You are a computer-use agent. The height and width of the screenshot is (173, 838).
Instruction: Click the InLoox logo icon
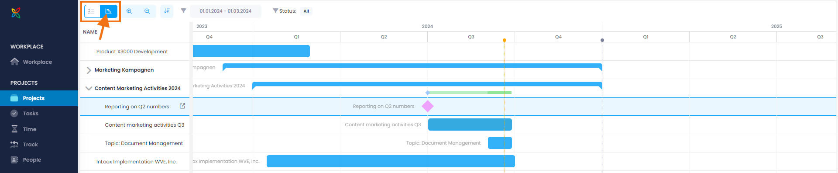click(16, 13)
